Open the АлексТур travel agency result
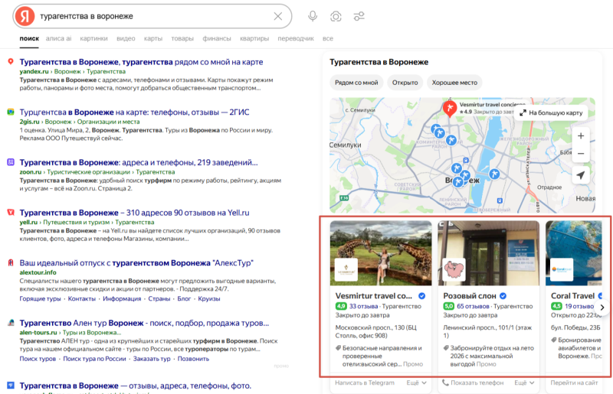This screenshot has height=394, width=613. click(136, 263)
